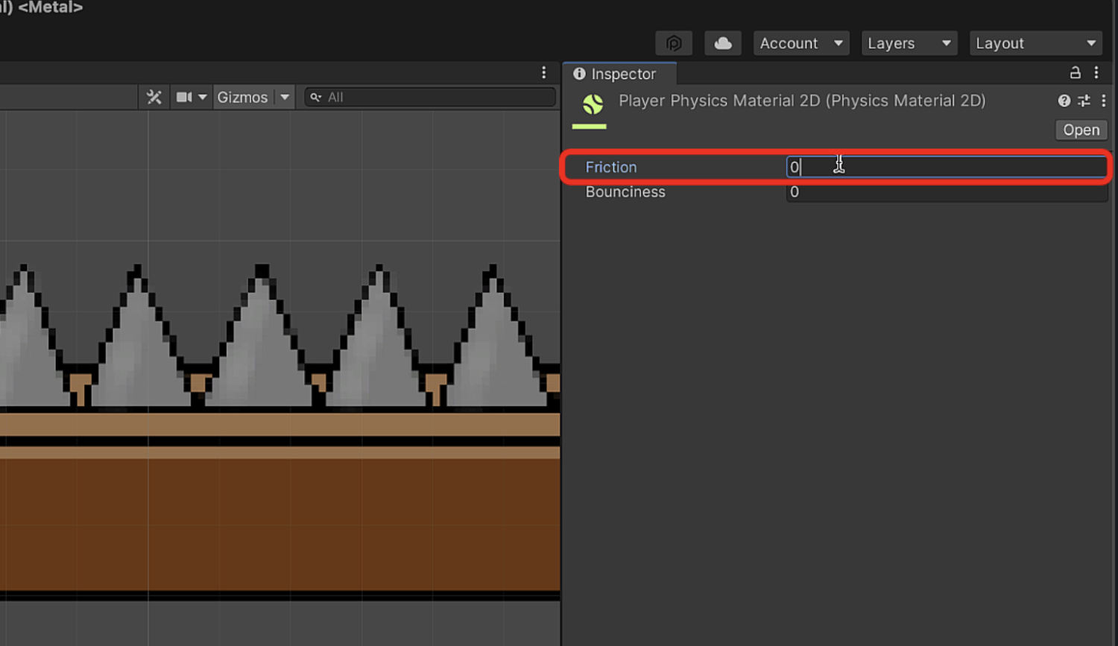Expand the Gizmos dropdown arrow
The height and width of the screenshot is (646, 1118).
(x=285, y=98)
